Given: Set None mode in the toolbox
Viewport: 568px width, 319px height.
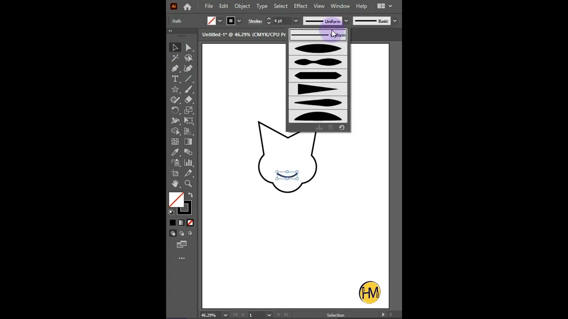Looking at the screenshot, I should [190, 222].
